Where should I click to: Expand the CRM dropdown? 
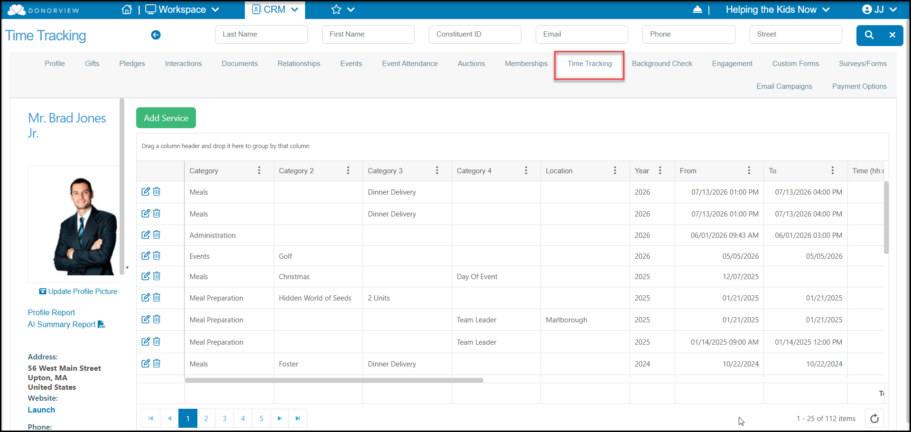point(275,9)
